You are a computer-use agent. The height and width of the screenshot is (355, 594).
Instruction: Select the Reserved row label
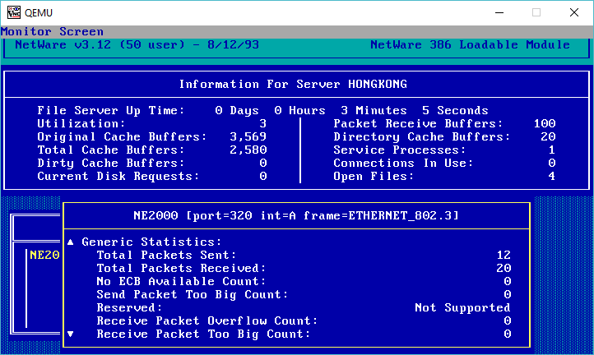pos(129,307)
